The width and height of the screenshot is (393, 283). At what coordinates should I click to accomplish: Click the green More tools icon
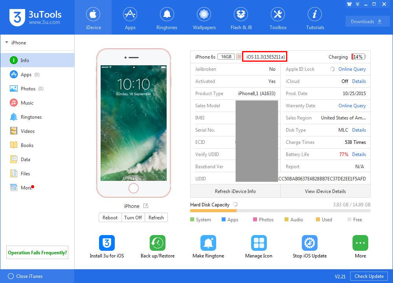pyautogui.click(x=360, y=243)
